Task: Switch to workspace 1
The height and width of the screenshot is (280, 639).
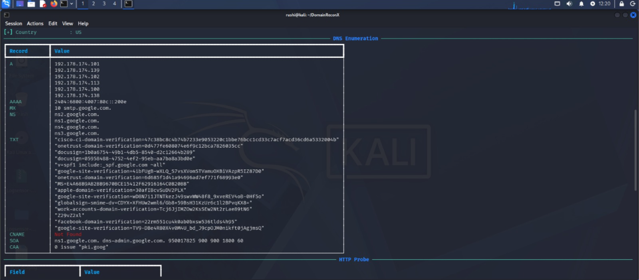Action: (83, 4)
